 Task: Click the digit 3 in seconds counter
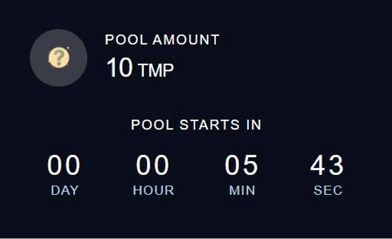337,165
